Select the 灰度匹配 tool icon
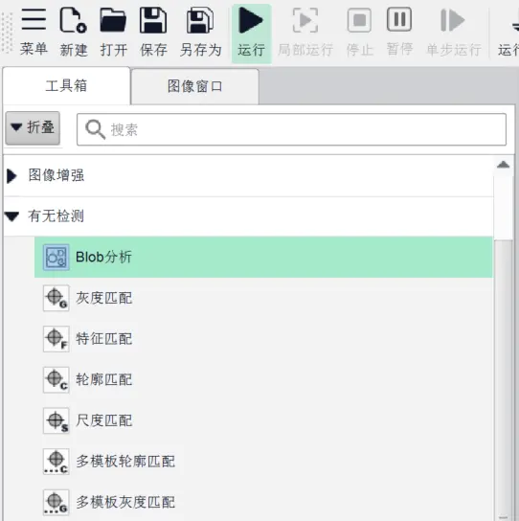This screenshot has width=519, height=521. click(56, 298)
